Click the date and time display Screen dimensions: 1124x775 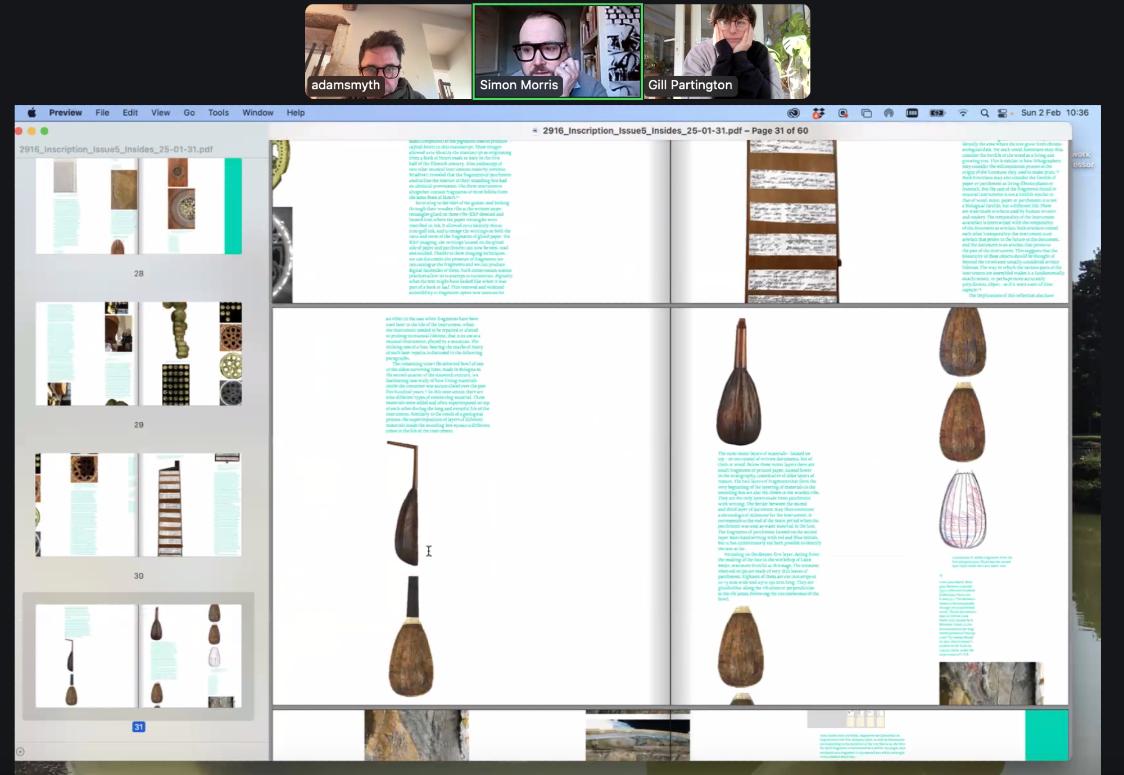point(1054,113)
